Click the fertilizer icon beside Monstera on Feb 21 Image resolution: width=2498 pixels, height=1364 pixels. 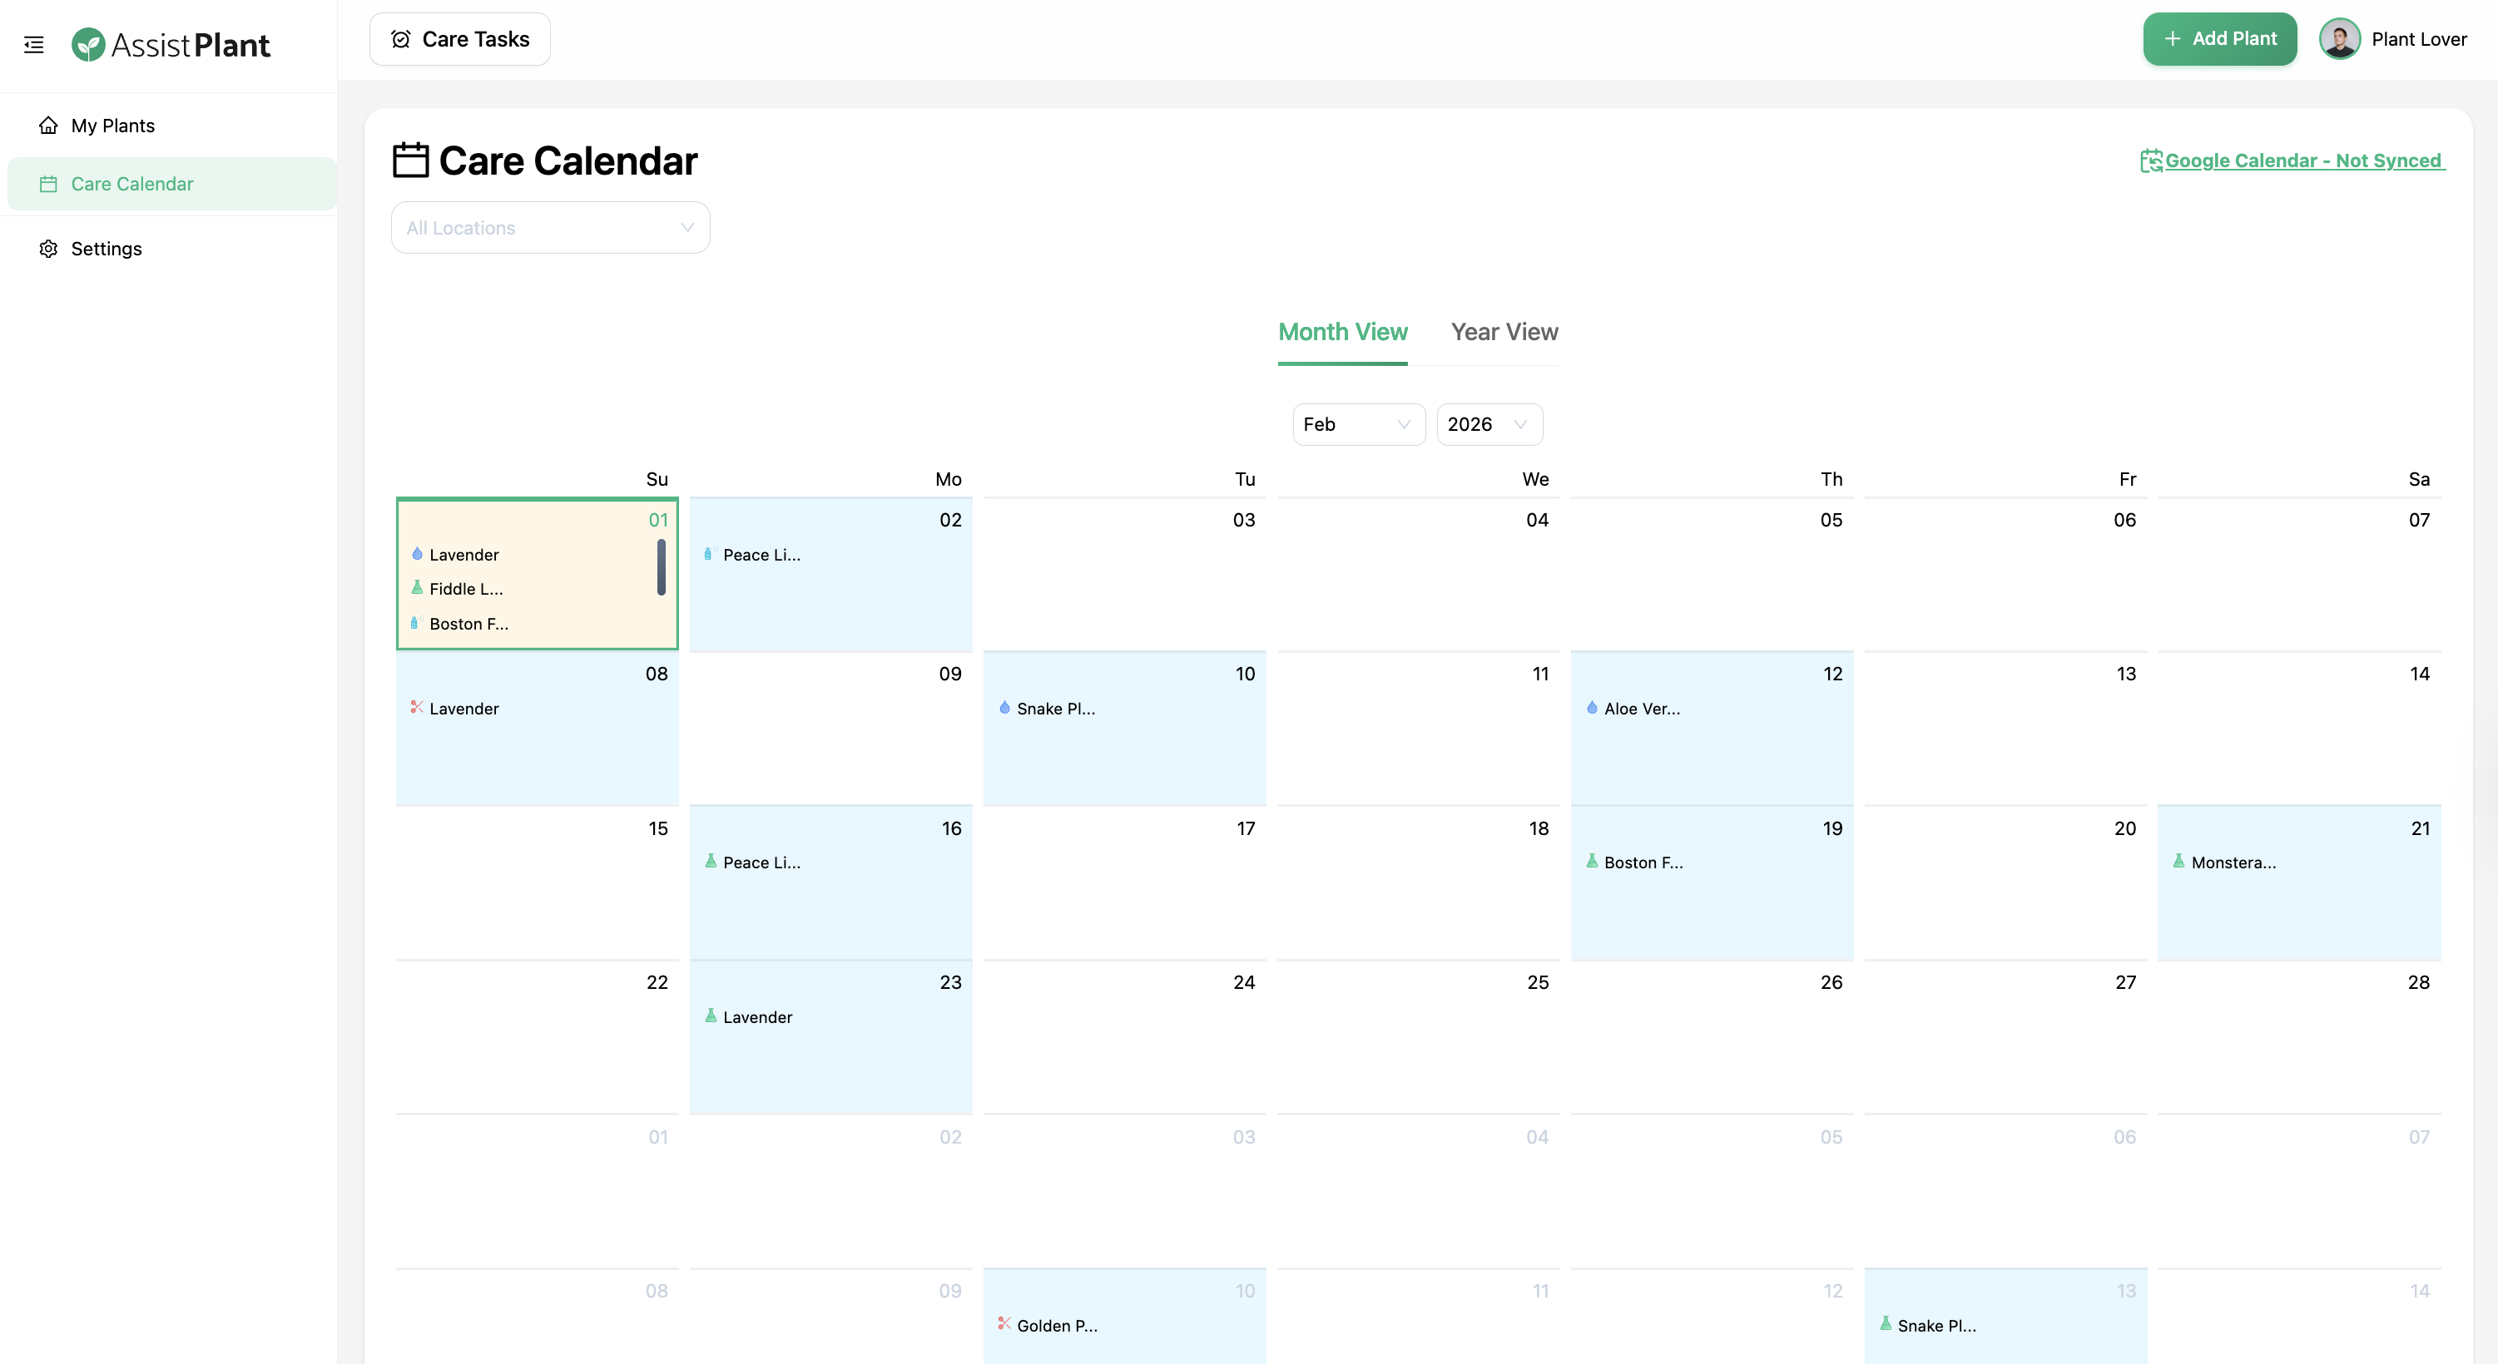[x=2179, y=861]
